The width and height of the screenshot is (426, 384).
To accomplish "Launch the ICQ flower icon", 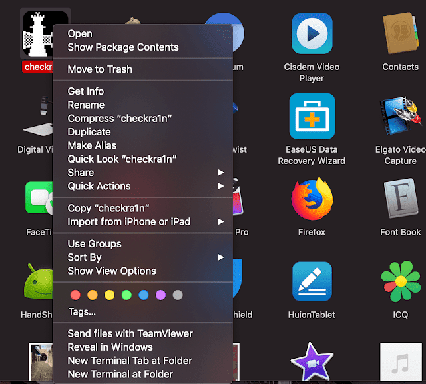I will click(401, 281).
